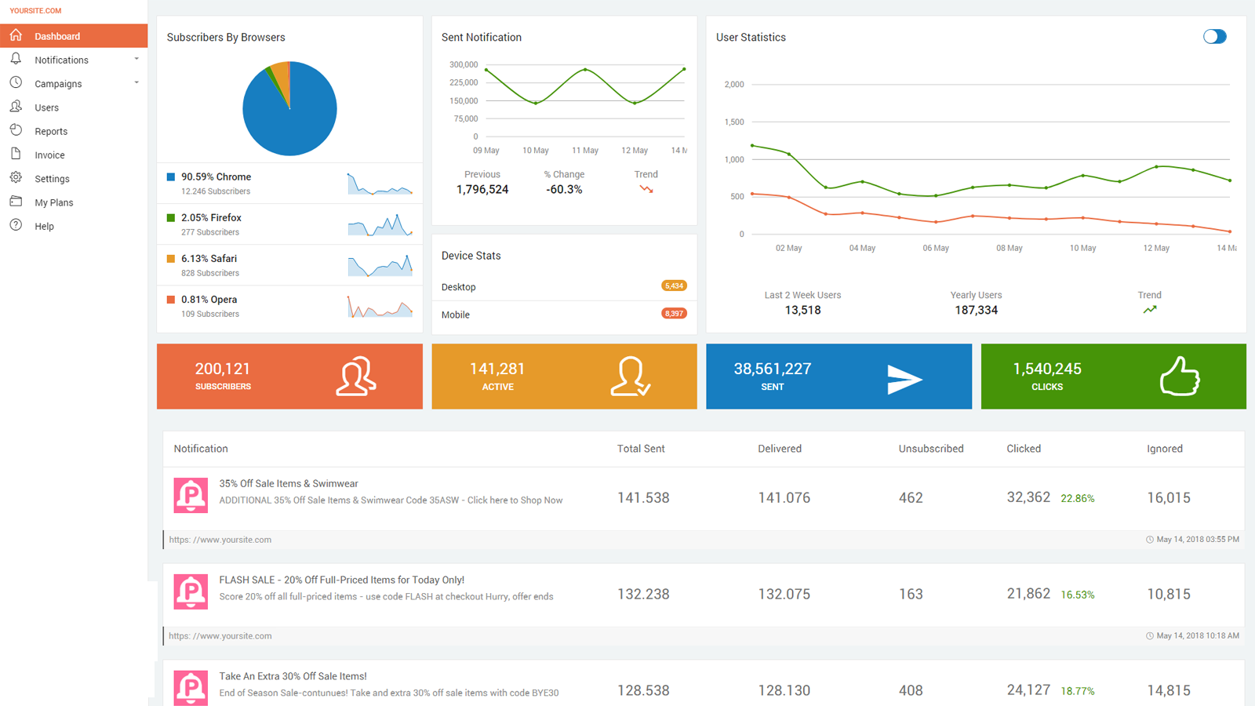Image resolution: width=1255 pixels, height=706 pixels.
Task: Expand the Notifications submenu arrow
Action: pyautogui.click(x=136, y=59)
